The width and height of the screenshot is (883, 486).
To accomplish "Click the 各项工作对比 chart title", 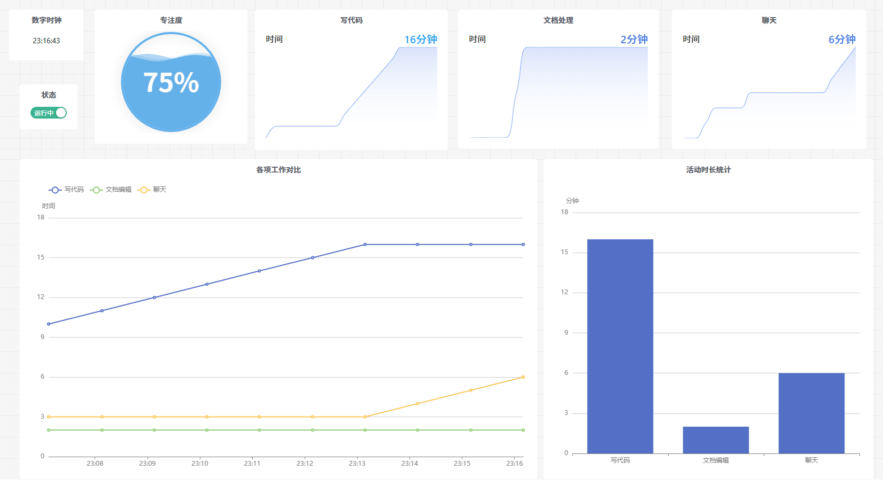I will [278, 170].
